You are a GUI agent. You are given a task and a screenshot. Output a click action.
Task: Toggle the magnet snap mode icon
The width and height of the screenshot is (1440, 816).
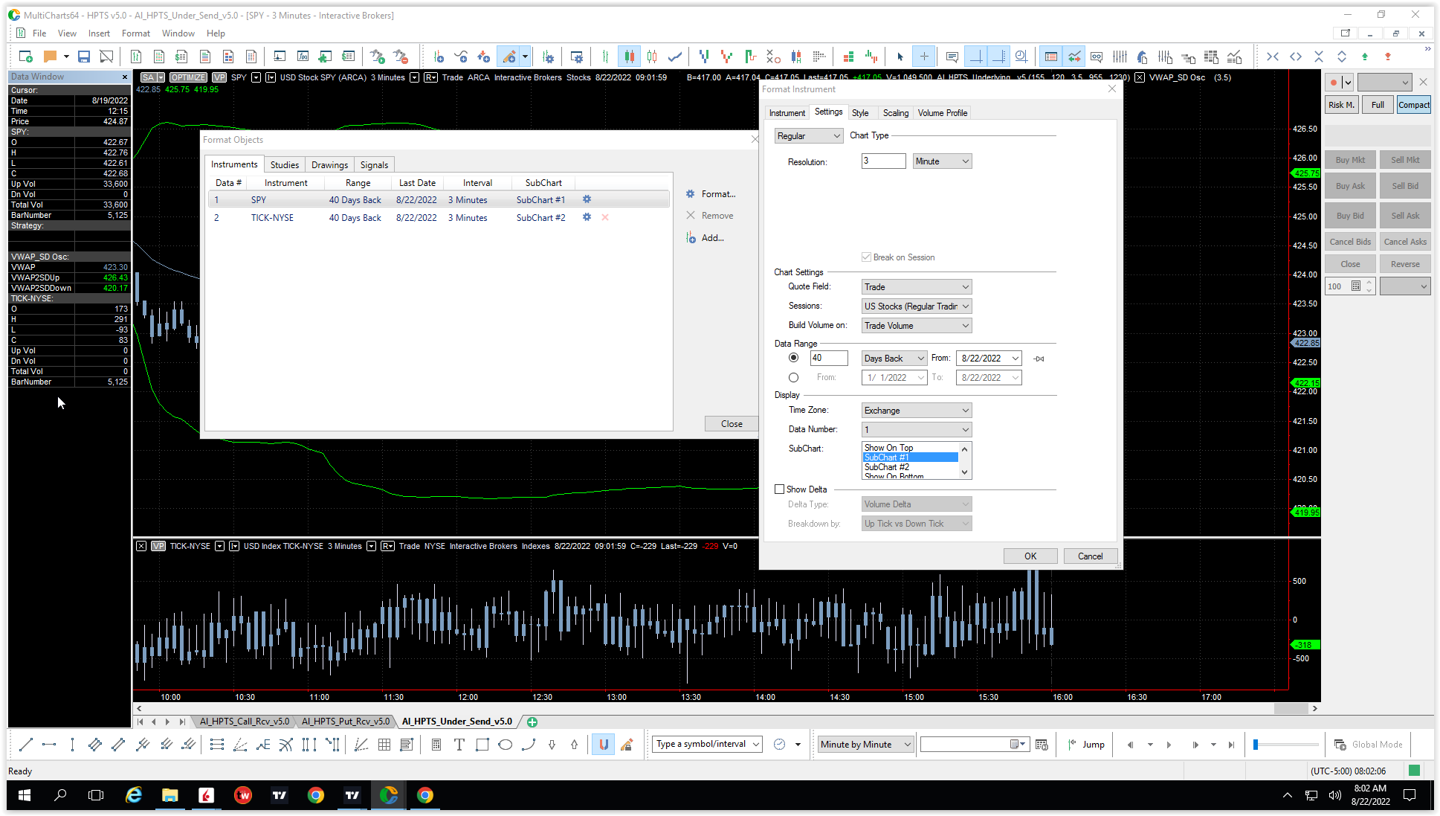pos(604,745)
